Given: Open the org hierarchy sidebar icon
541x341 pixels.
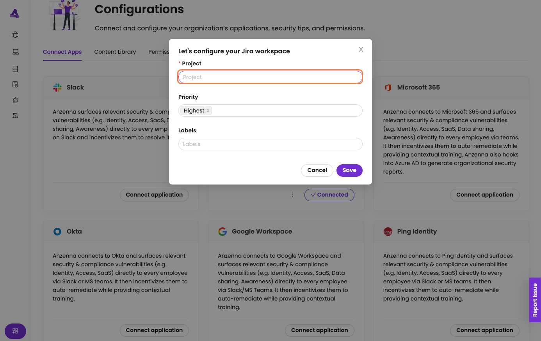Looking at the screenshot, I should click(15, 116).
